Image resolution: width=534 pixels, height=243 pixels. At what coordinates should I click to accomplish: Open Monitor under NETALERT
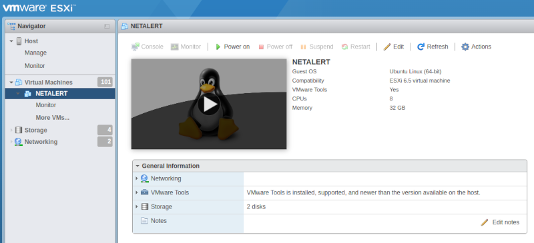pos(46,105)
